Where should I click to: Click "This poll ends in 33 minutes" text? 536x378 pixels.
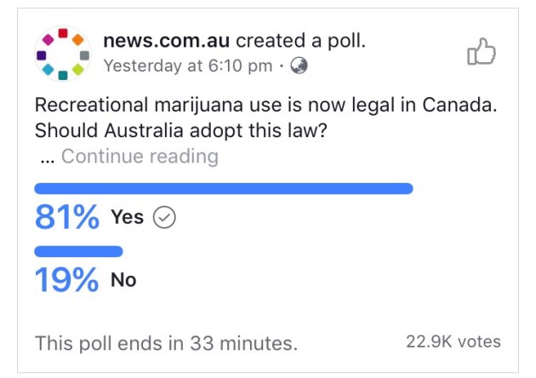click(166, 343)
